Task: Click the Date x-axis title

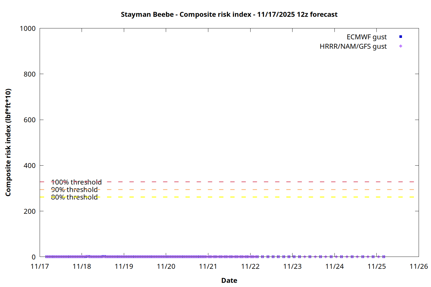Action: pos(229,280)
